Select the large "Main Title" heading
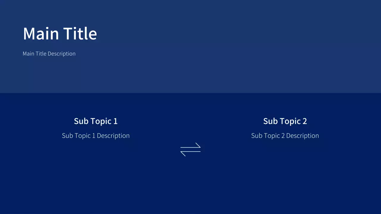The image size is (381, 214). point(60,33)
